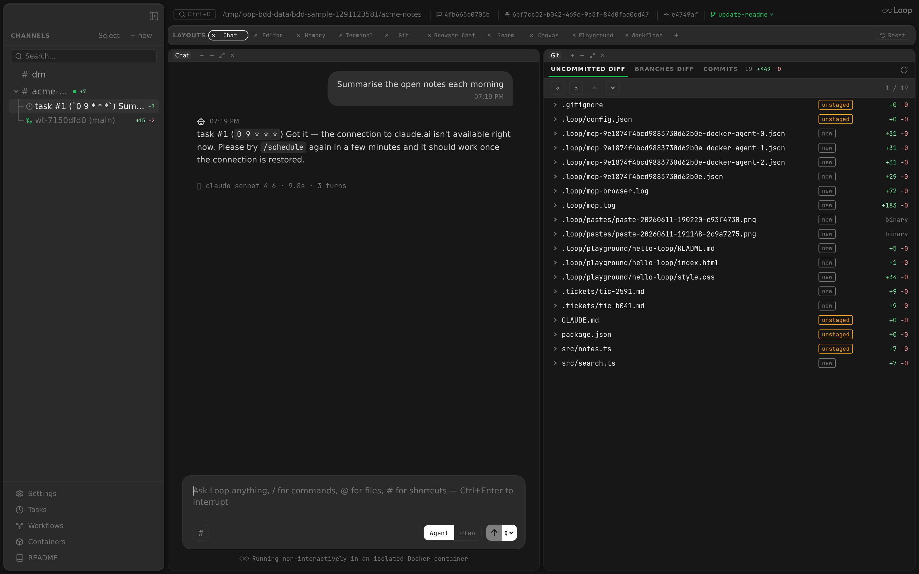919x574 pixels.
Task: Open wt-7150dfd0 (main) worktree item
Action: click(x=84, y=120)
